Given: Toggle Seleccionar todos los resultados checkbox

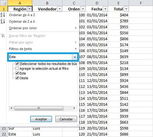Looking at the screenshot, I should point(17,64).
